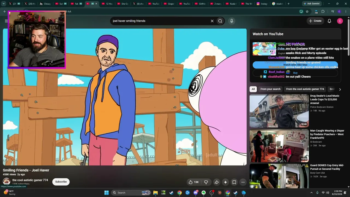Viewport: 350px width, 197px height.
Task: Like the video with thumbs up
Action: tap(193, 182)
